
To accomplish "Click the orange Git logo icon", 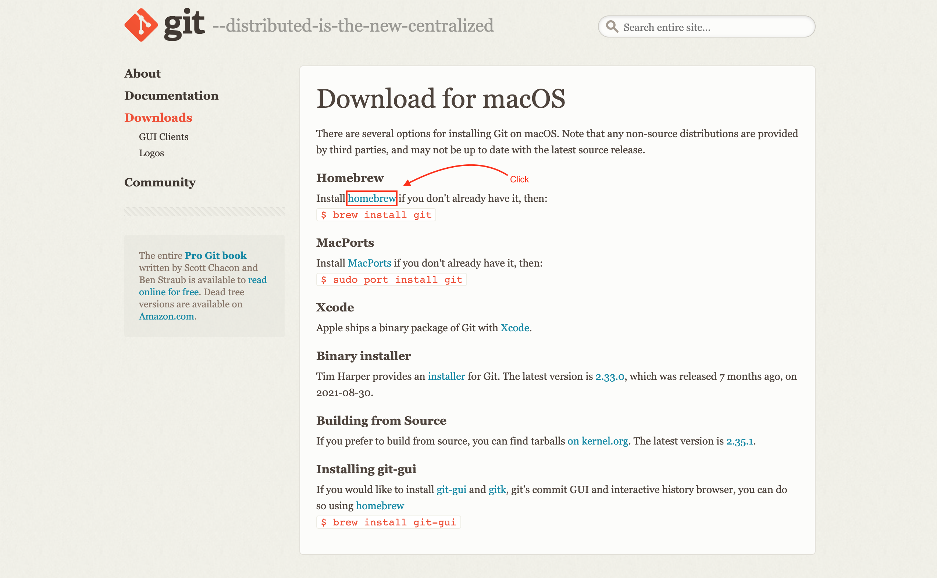I will [141, 25].
